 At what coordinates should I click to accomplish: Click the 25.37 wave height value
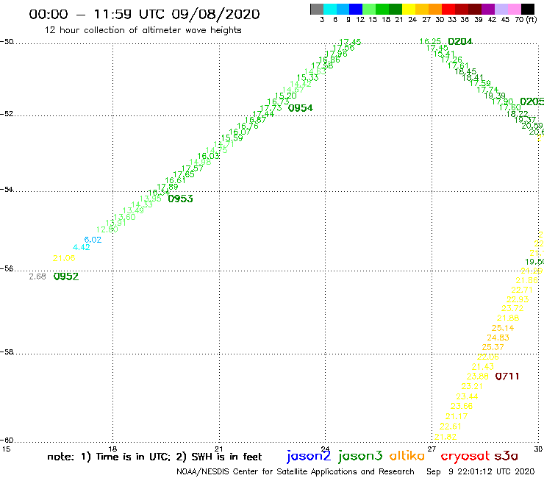(493, 347)
